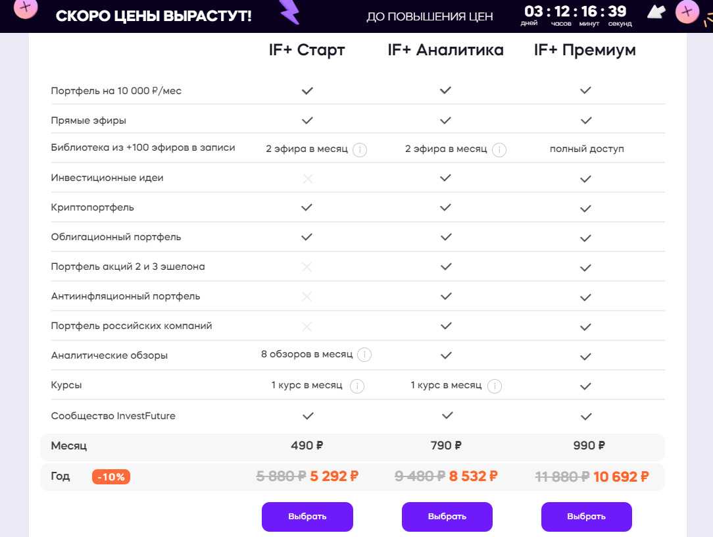Image resolution: width=713 pixels, height=537 pixels.
Task: Click the countdown timer in the banner
Action: [x=577, y=15]
